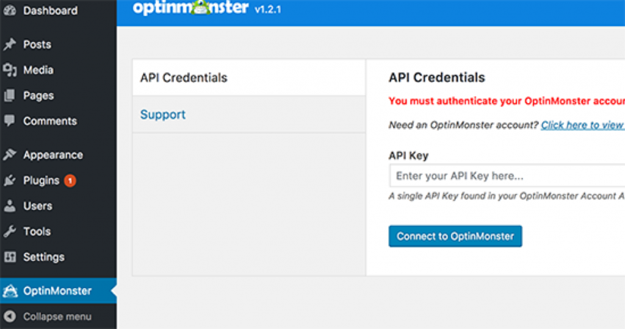Open Media via its camera icon

coord(10,70)
